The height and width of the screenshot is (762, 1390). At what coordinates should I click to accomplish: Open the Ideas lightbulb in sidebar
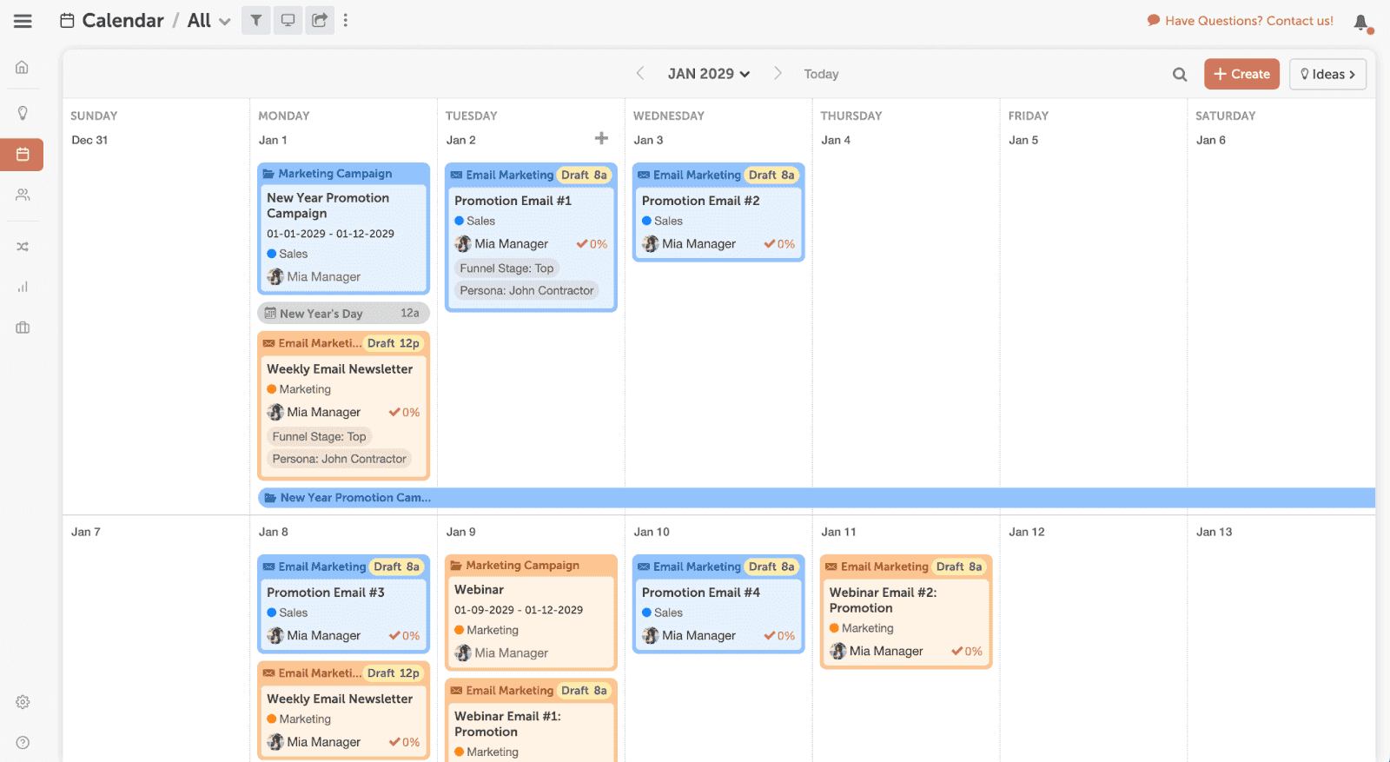point(23,113)
